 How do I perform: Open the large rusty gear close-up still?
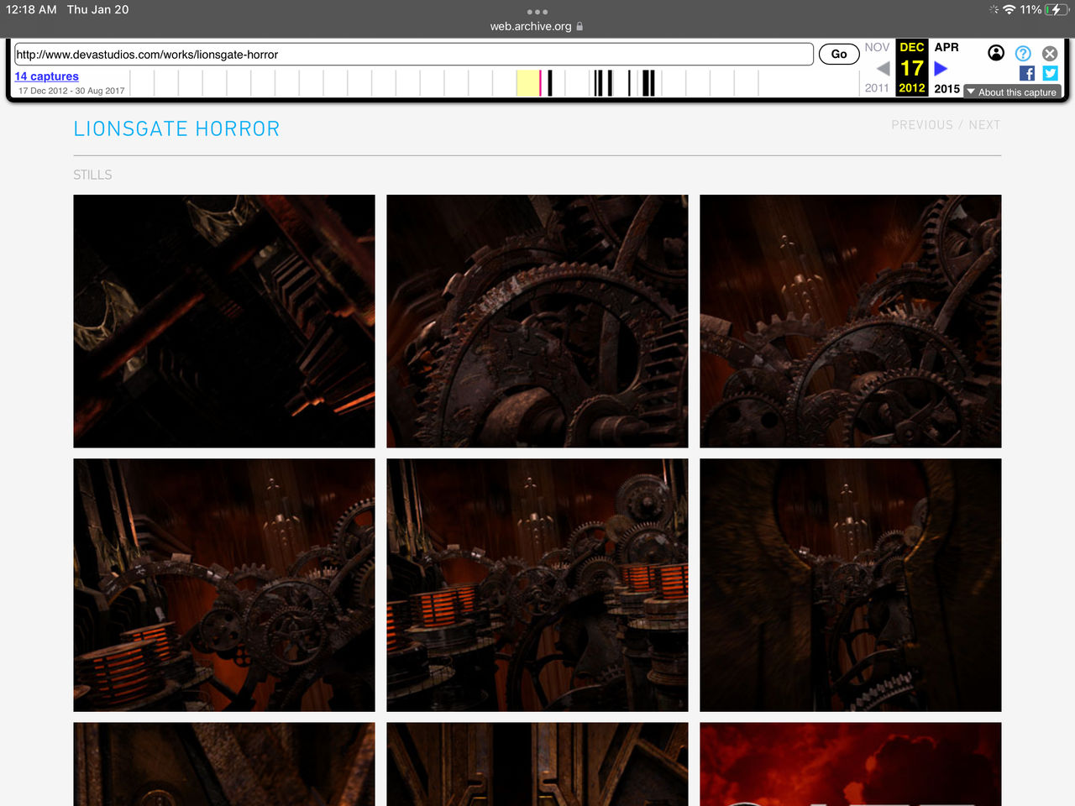click(x=537, y=322)
